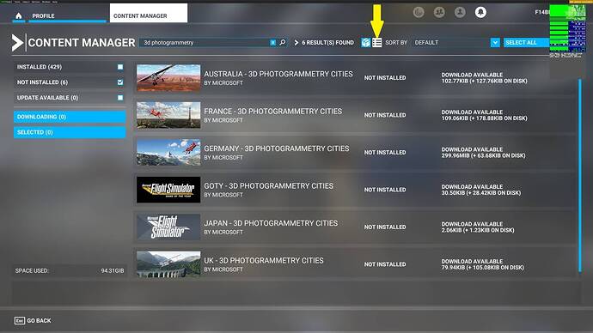
Task: Switch to package grid view icon
Action: [x=366, y=43]
